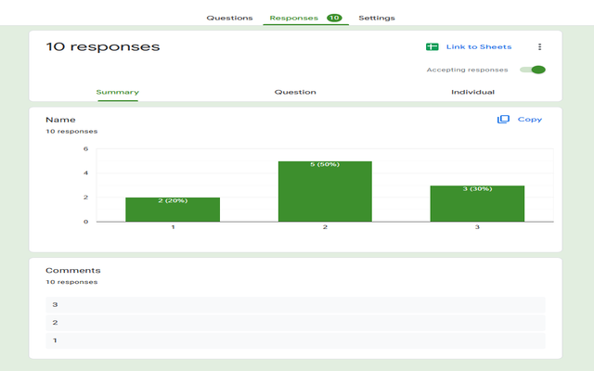Open the Settings tab
Image resolution: width=594 pixels, height=371 pixels.
(377, 18)
